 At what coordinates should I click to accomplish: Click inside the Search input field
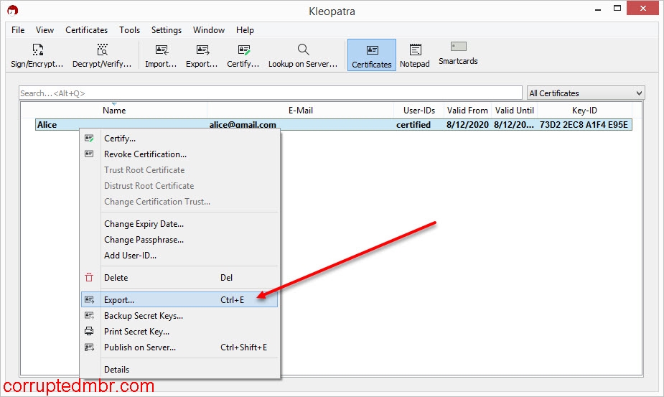[270, 93]
